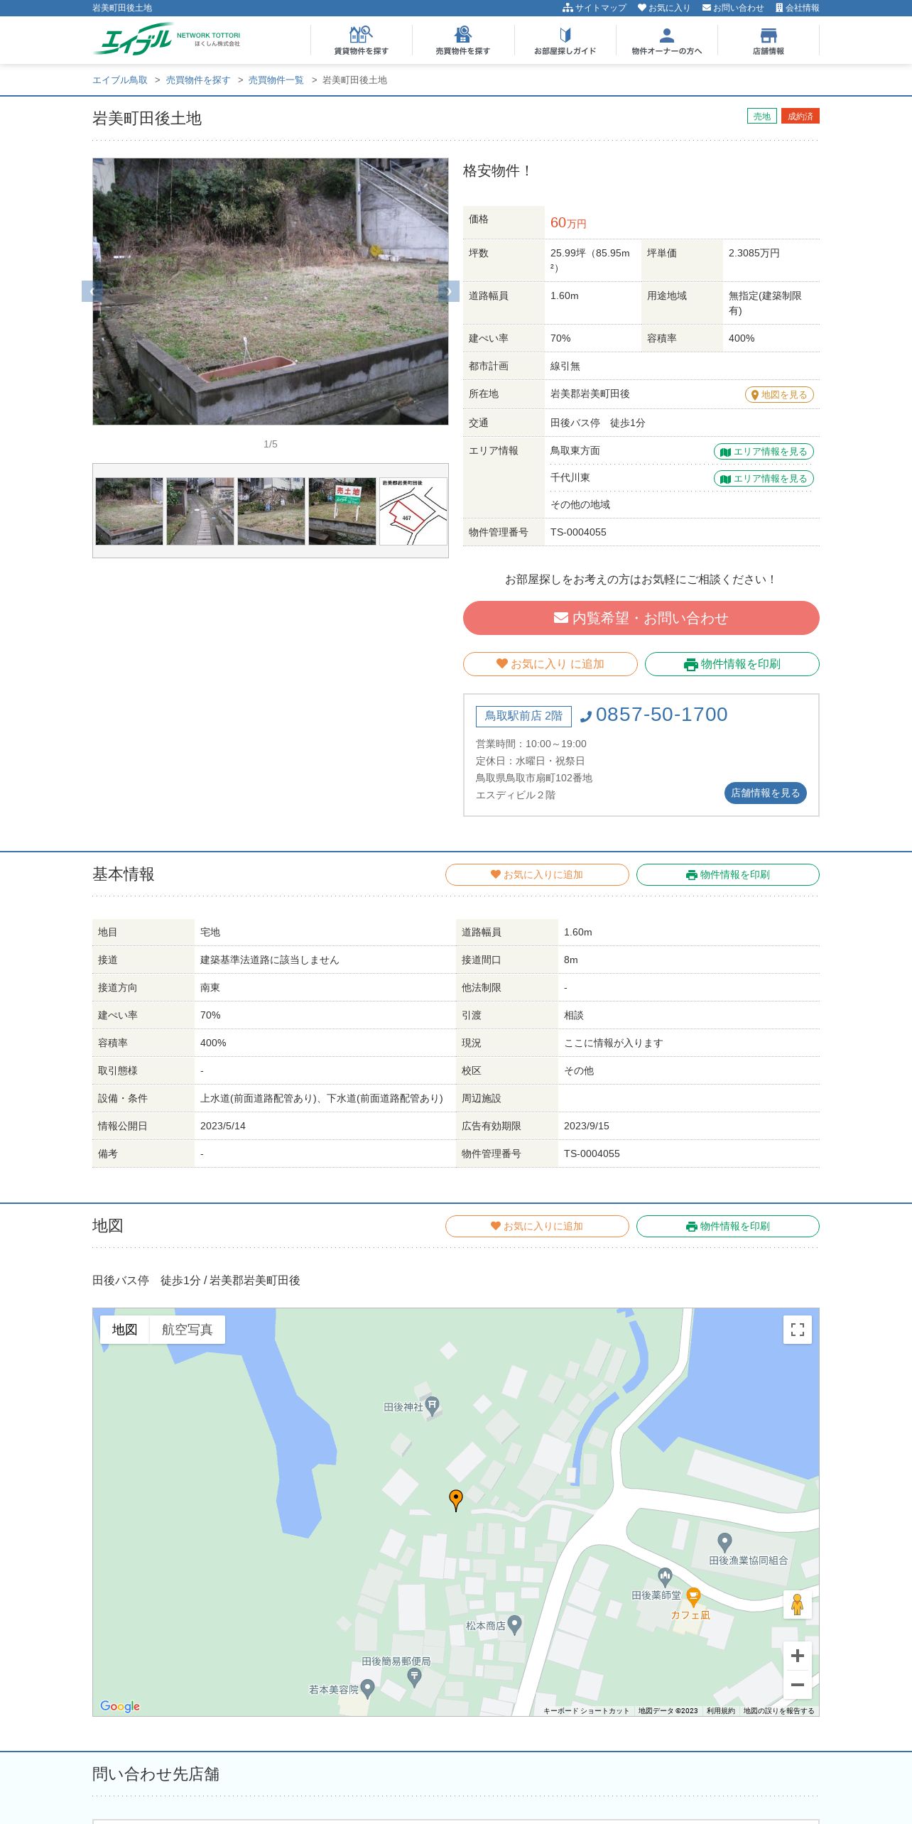
Task: Open キーボード ショートカット on map
Action: pyautogui.click(x=586, y=1711)
